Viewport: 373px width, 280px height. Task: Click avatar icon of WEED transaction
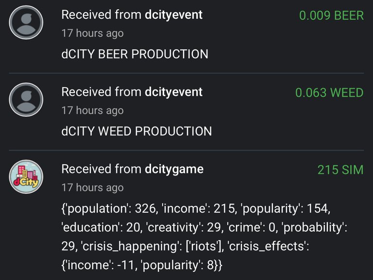click(x=26, y=100)
